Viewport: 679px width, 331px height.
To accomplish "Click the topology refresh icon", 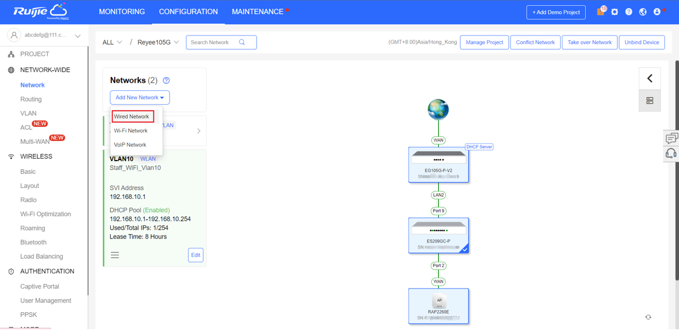I will (x=648, y=317).
